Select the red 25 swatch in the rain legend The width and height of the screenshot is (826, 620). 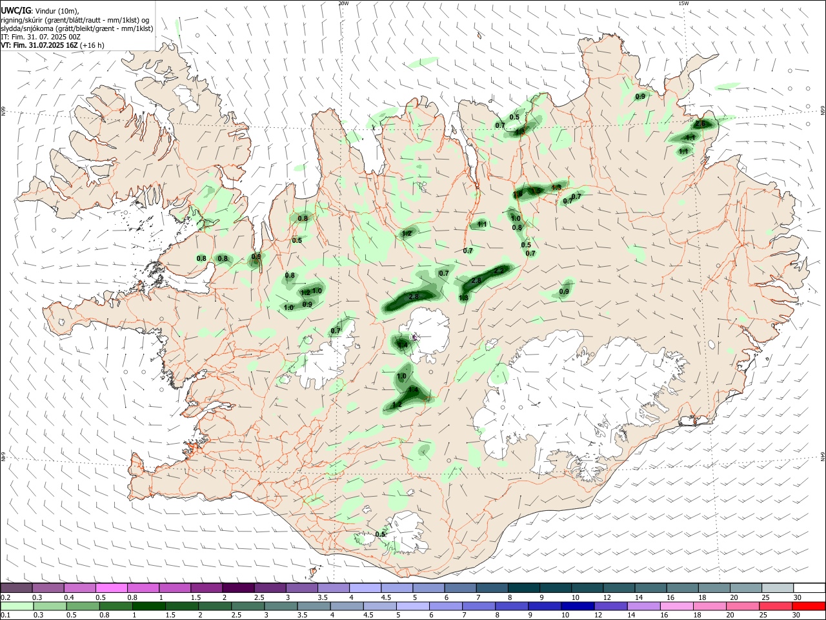(775, 606)
